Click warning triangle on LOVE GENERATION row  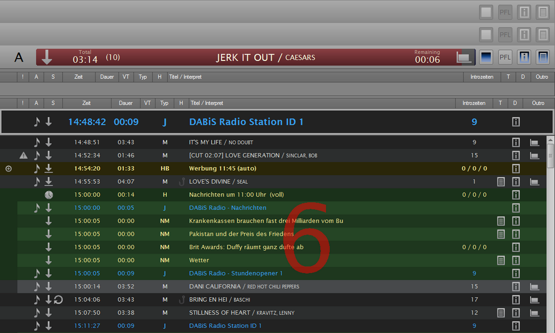pos(24,155)
